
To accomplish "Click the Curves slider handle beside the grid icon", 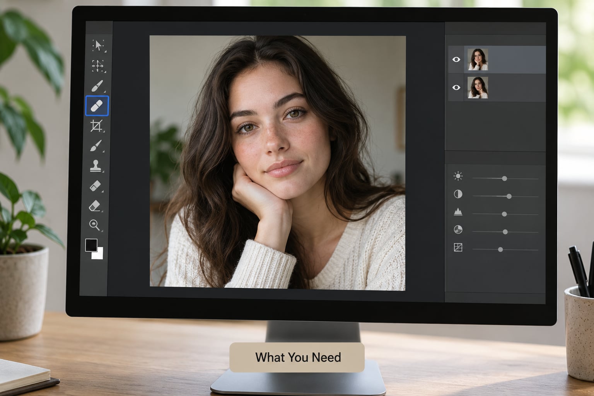I will (x=500, y=249).
